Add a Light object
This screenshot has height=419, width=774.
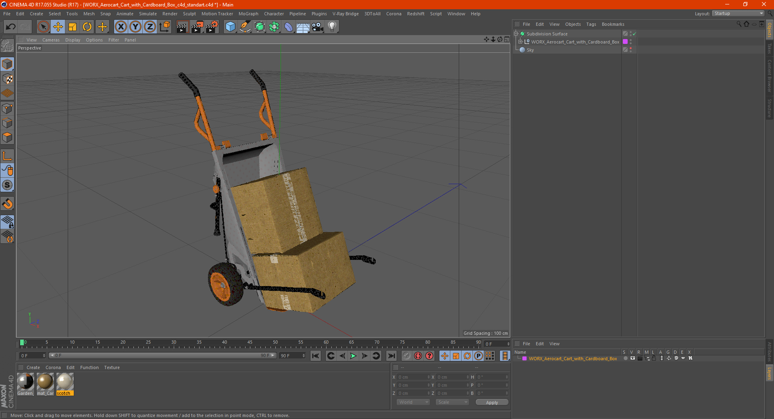click(332, 27)
